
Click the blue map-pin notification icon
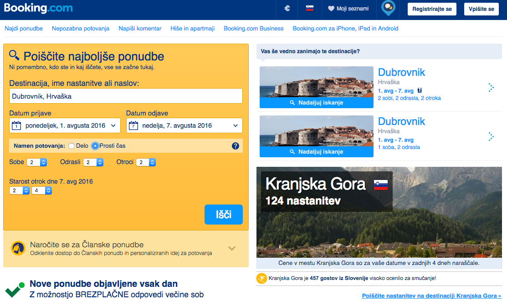pyautogui.click(x=388, y=9)
